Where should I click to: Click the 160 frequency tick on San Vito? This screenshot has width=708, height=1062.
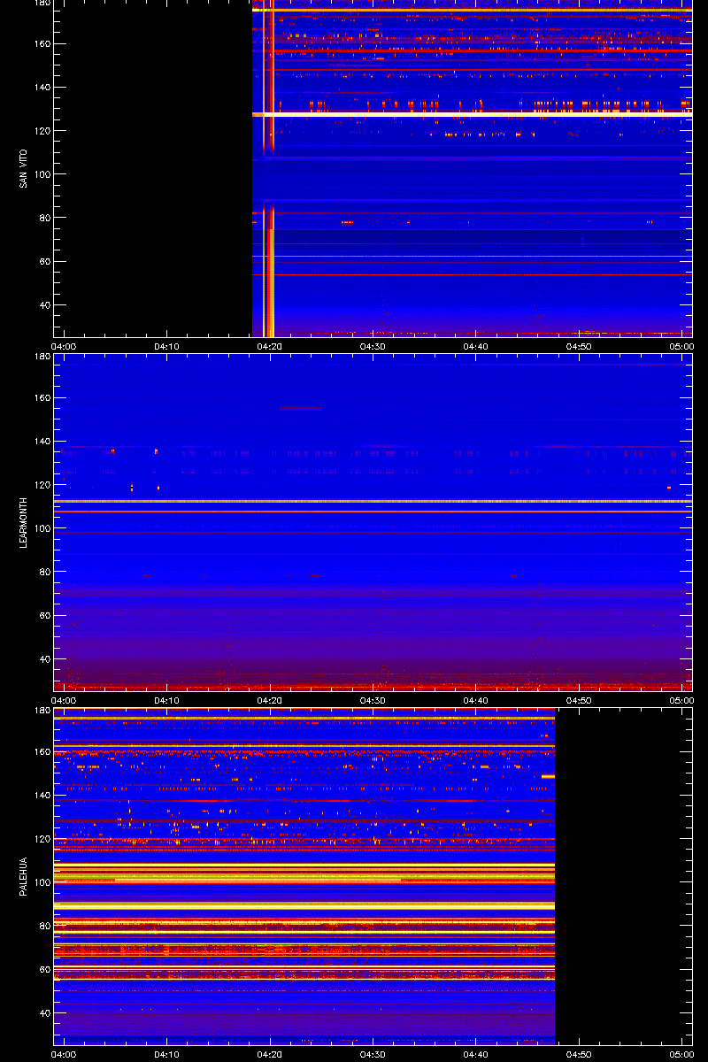[x=41, y=43]
